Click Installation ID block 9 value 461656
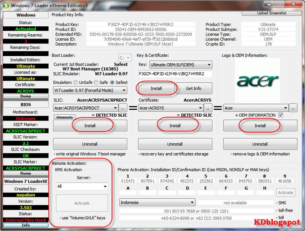Image resolution: width=305 pixels, height=231 pixels. click(284, 181)
